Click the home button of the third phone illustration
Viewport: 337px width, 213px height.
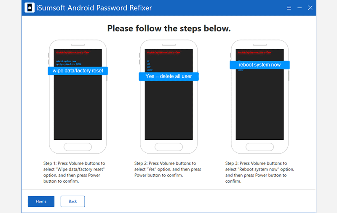(259, 147)
